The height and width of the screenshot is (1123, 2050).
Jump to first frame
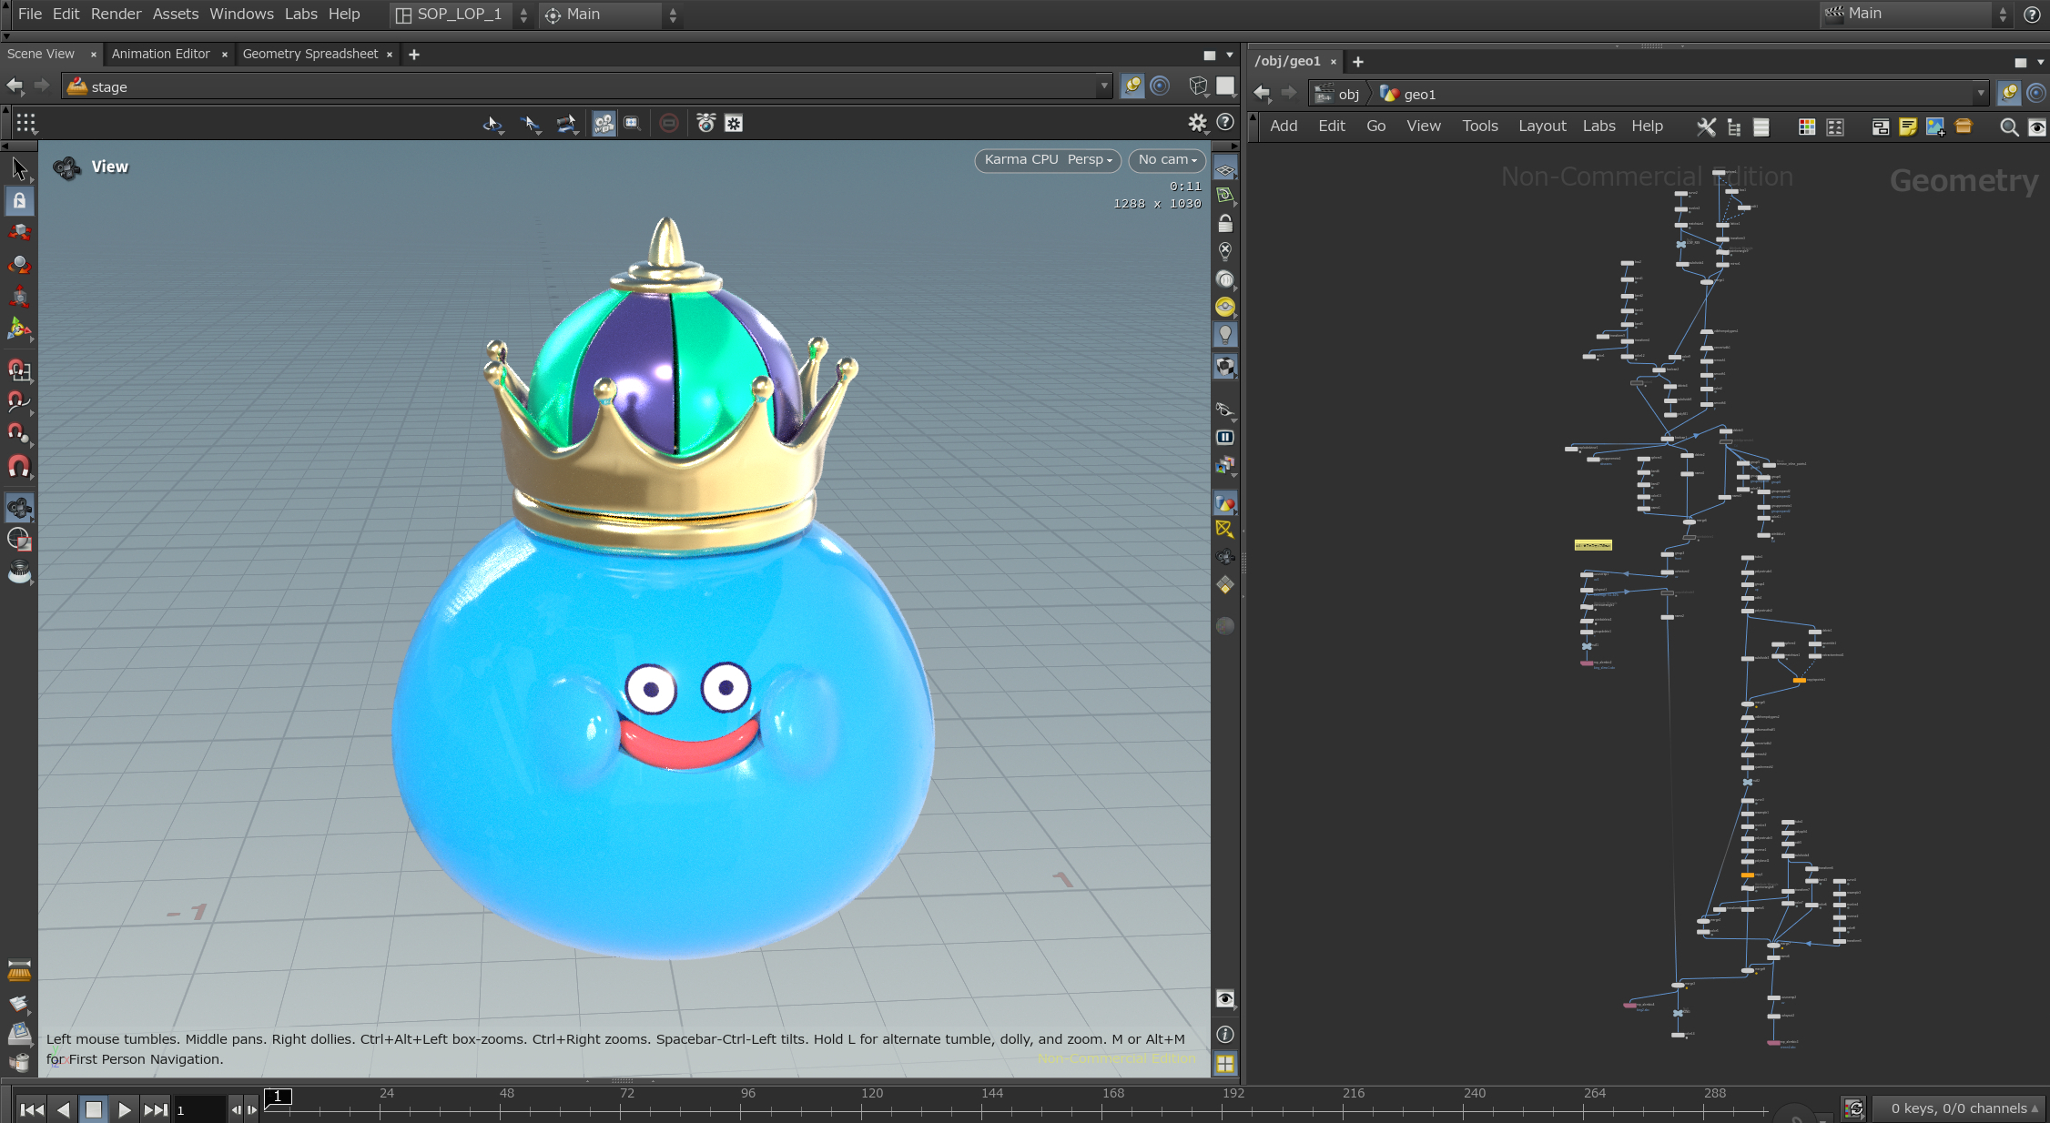click(x=32, y=1109)
